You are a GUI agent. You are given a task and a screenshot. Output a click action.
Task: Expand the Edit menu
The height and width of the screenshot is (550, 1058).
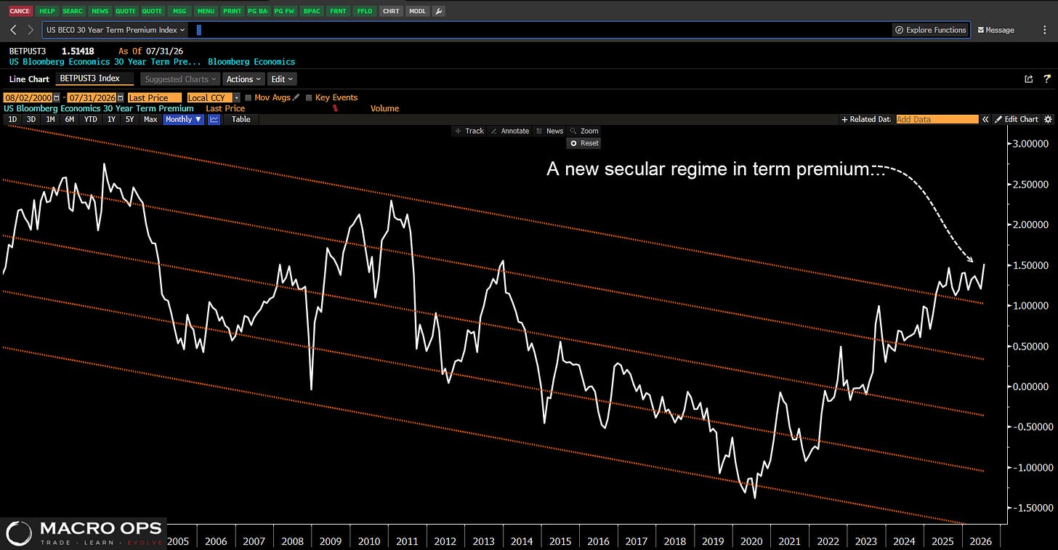pos(282,79)
